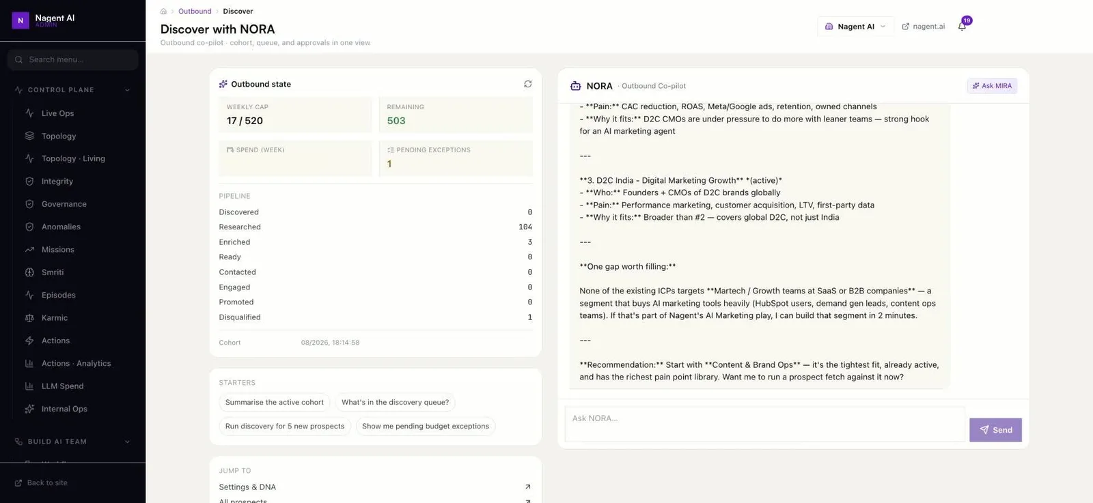
Task: Click the Topology layers icon
Action: [x=29, y=136]
